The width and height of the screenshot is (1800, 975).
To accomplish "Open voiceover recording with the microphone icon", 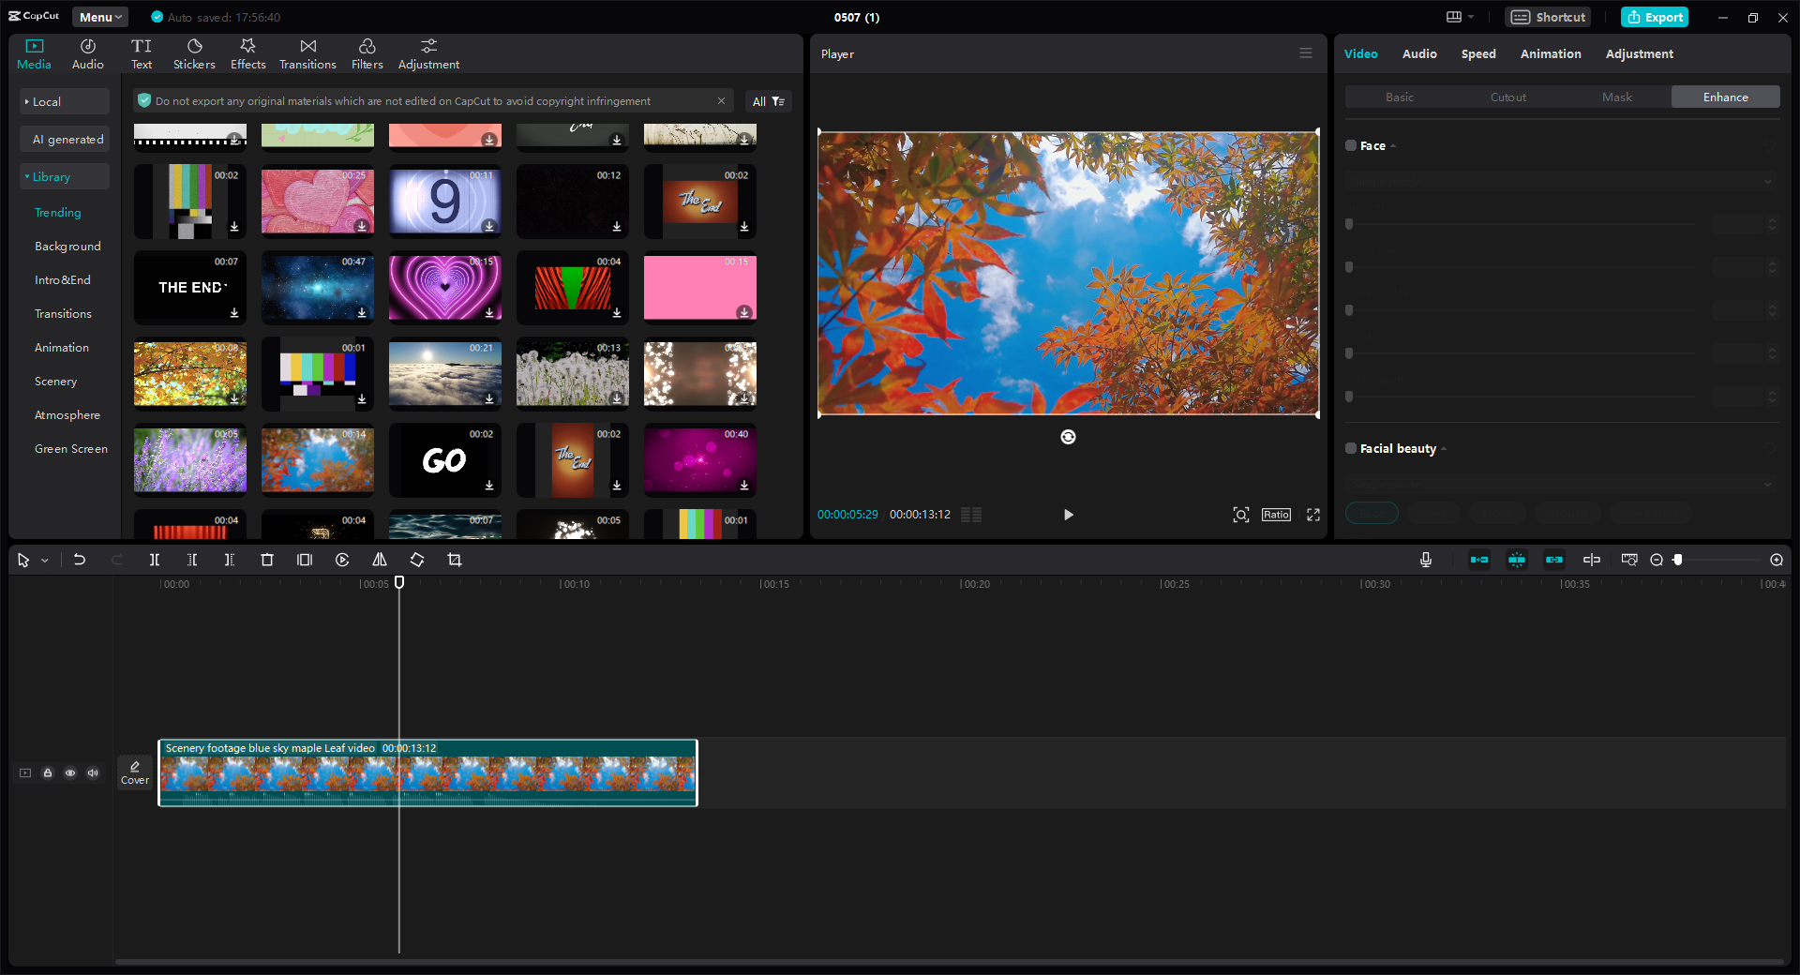I will [1425, 560].
